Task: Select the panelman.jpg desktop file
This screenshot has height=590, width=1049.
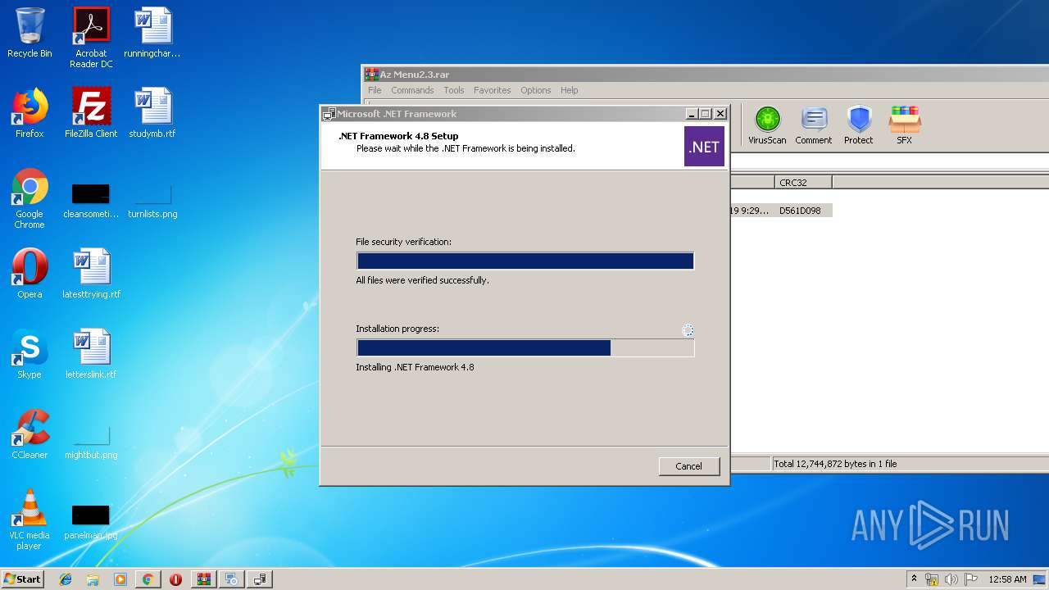Action: tap(91, 522)
